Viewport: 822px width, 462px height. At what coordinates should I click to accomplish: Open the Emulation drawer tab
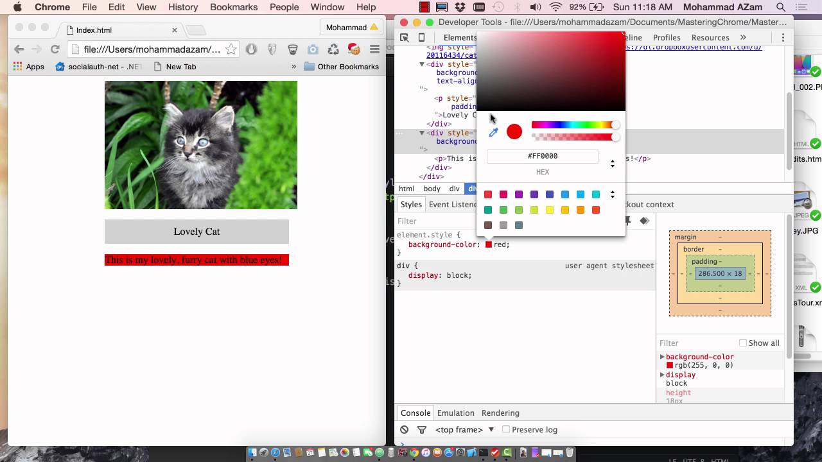pos(455,413)
